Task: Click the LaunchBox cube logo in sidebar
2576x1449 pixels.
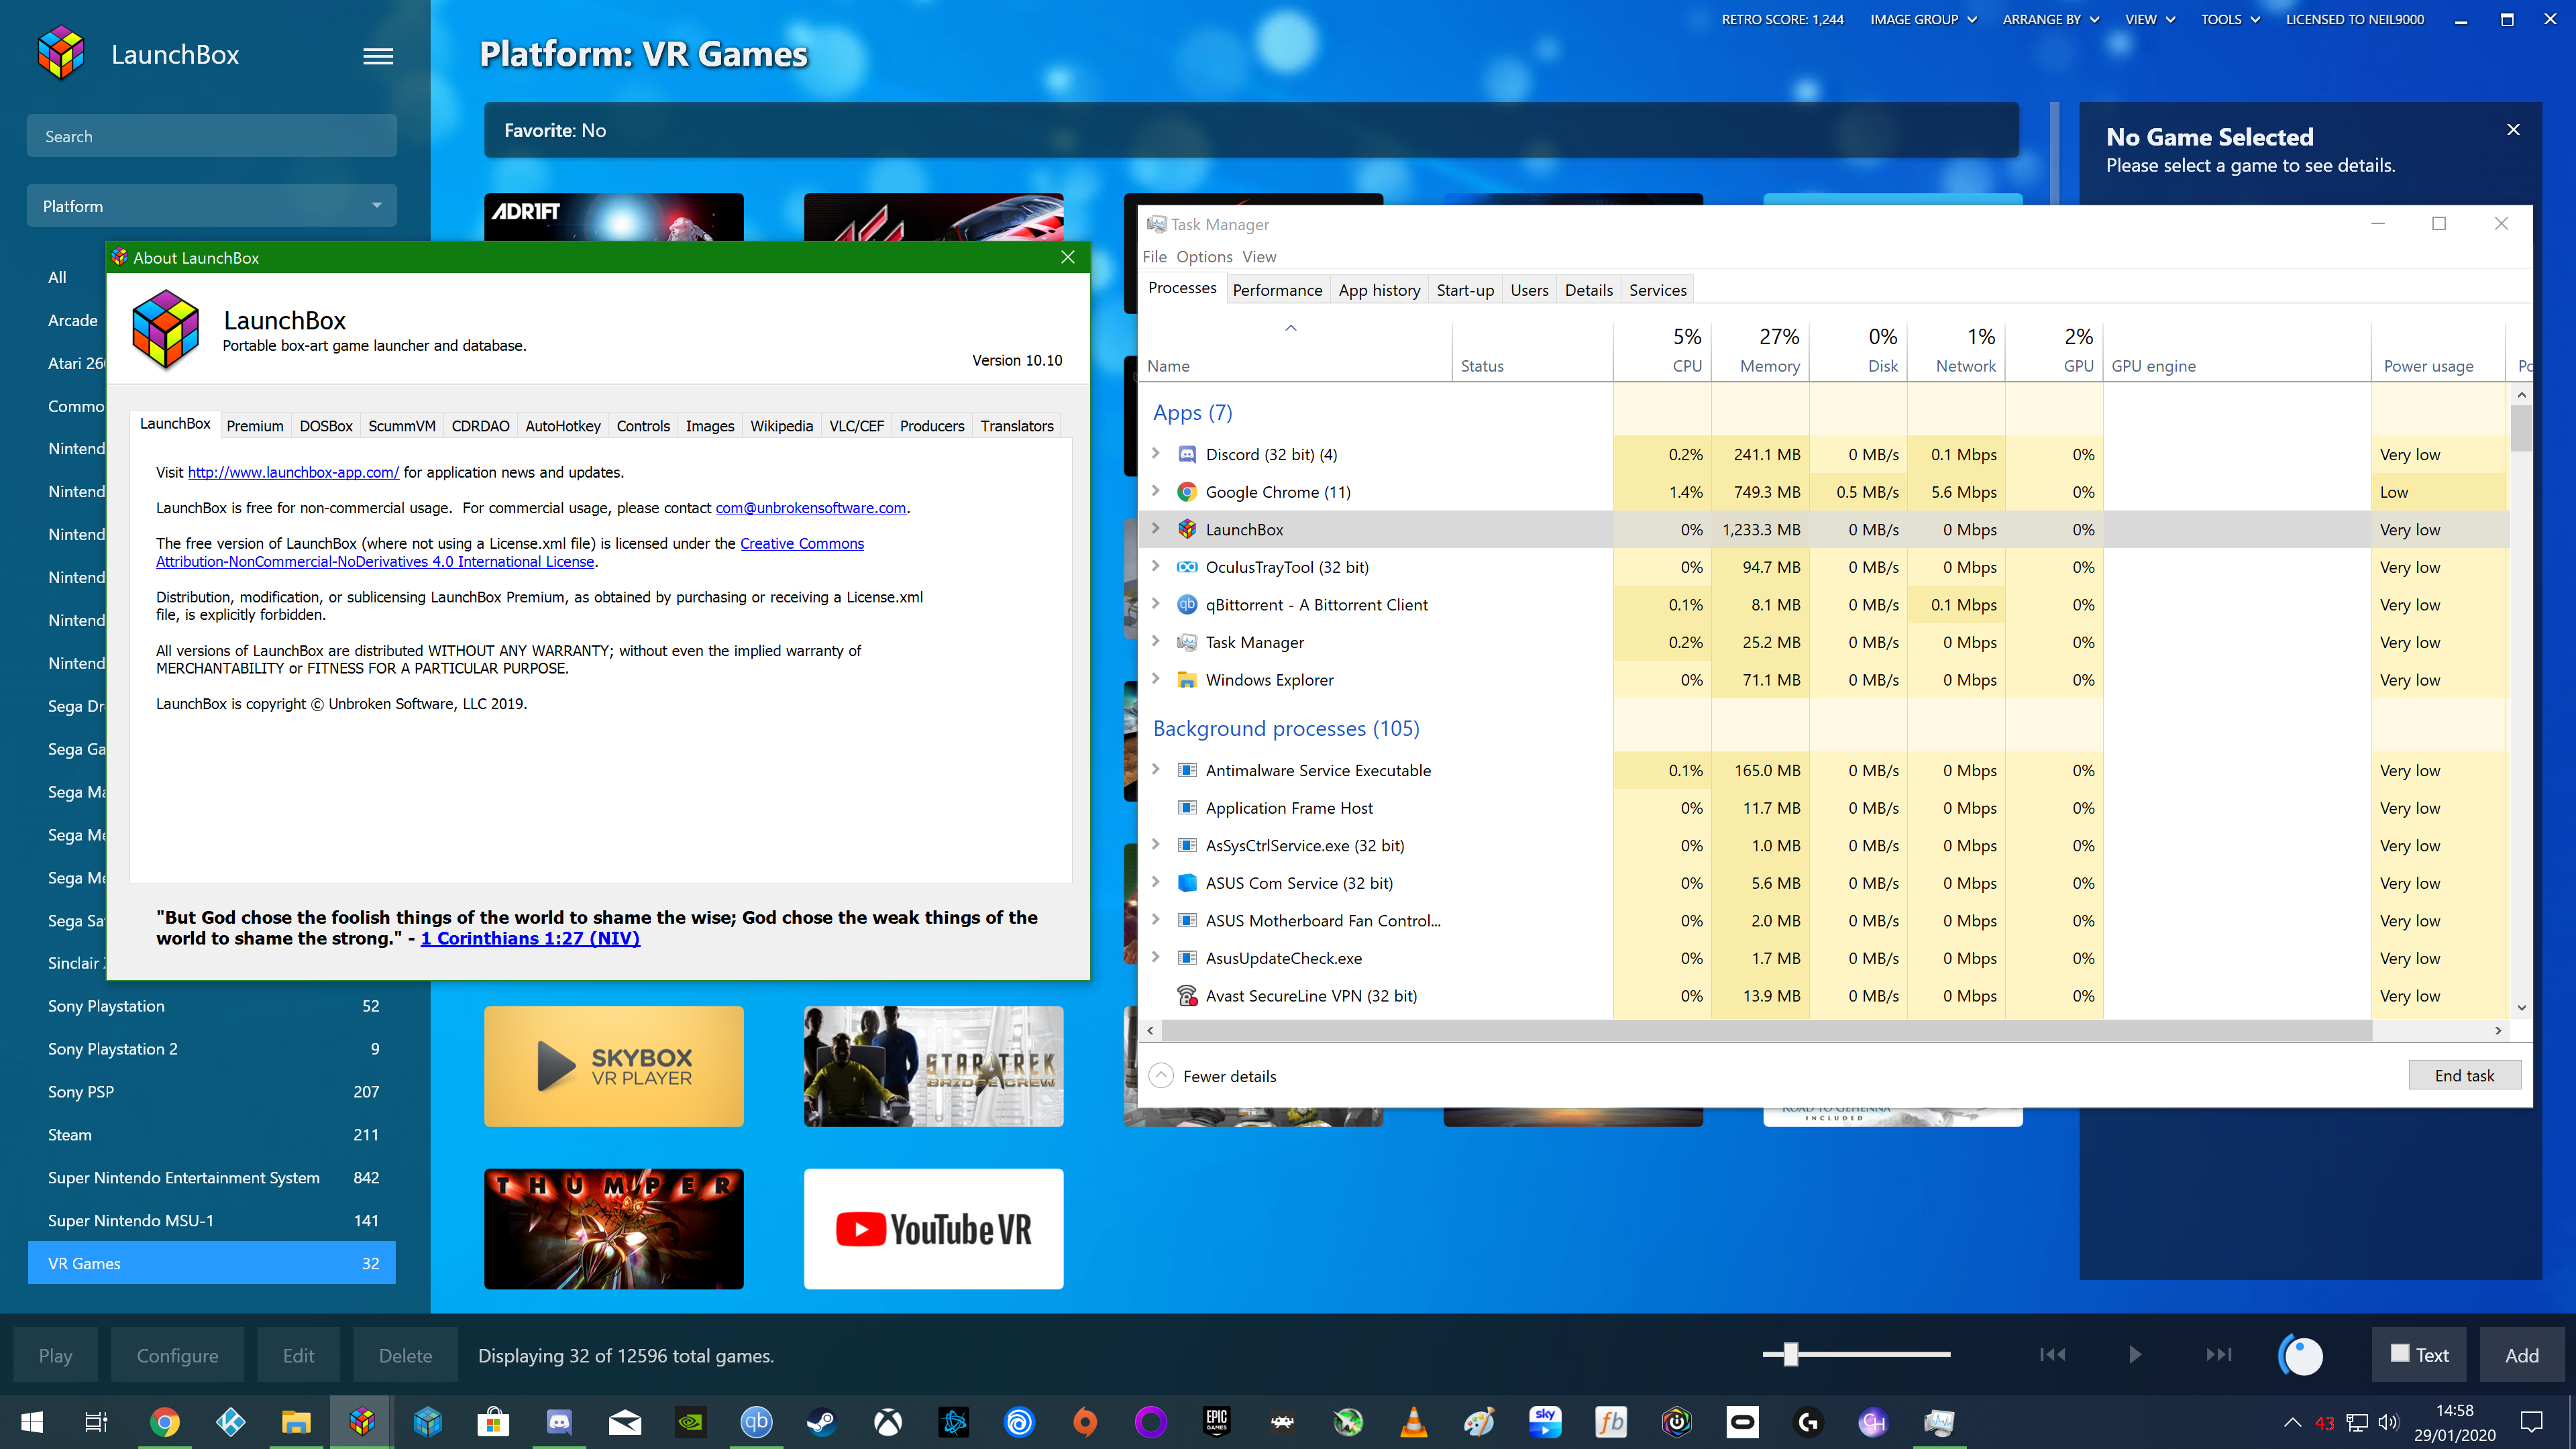Action: pos(61,53)
